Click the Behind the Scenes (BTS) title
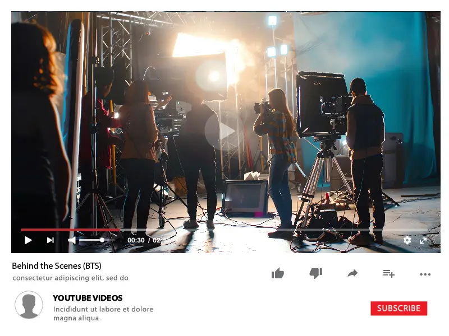Screen dimensions: 449x336 tap(57, 266)
